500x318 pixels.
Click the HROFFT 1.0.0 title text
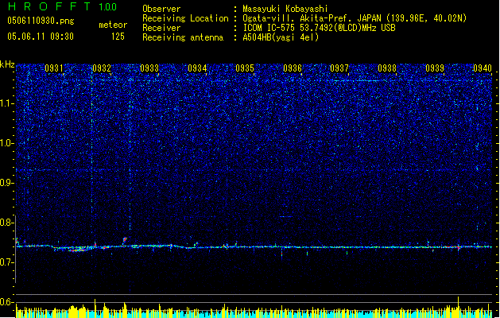tap(62, 6)
